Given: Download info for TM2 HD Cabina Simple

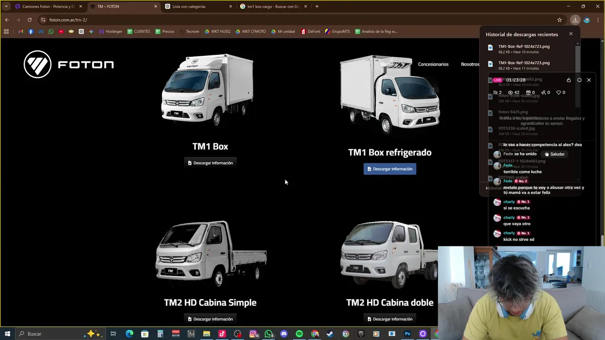Looking at the screenshot, I should 210,319.
